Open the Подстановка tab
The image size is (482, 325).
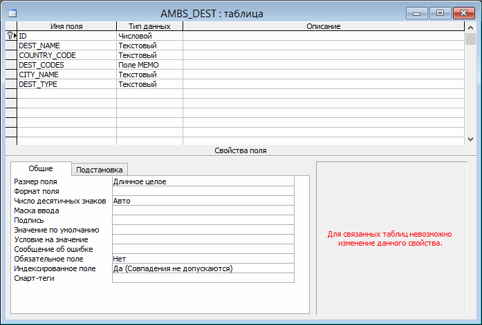[100, 170]
